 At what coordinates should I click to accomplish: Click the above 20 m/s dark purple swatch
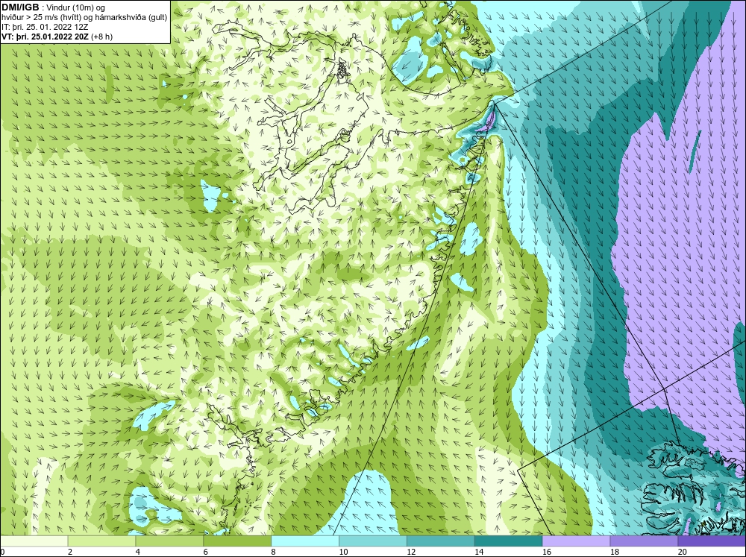(x=711, y=541)
